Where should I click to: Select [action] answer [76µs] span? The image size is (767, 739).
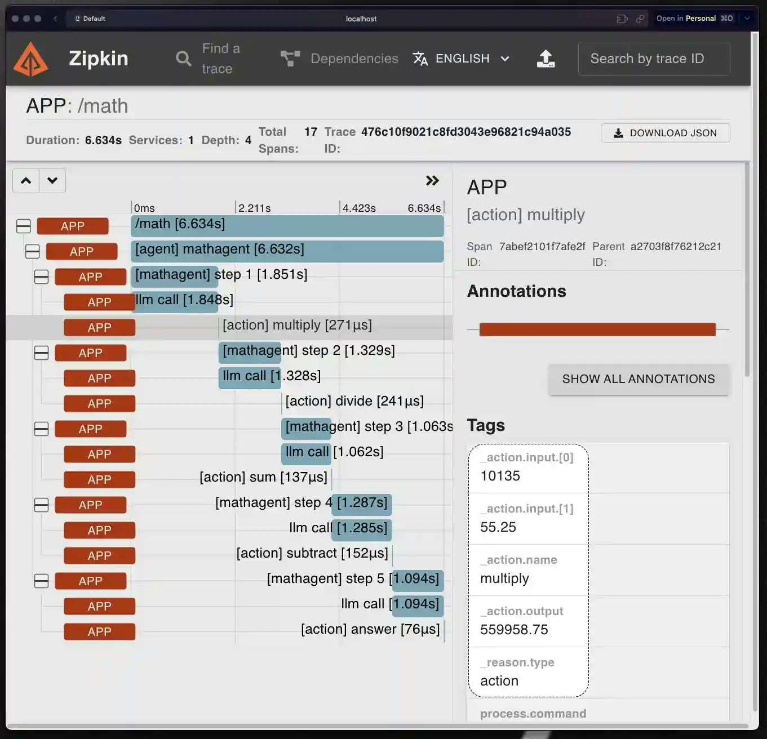(x=370, y=629)
